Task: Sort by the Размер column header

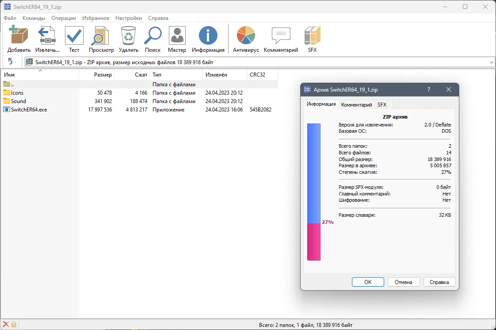Action: click(96, 75)
